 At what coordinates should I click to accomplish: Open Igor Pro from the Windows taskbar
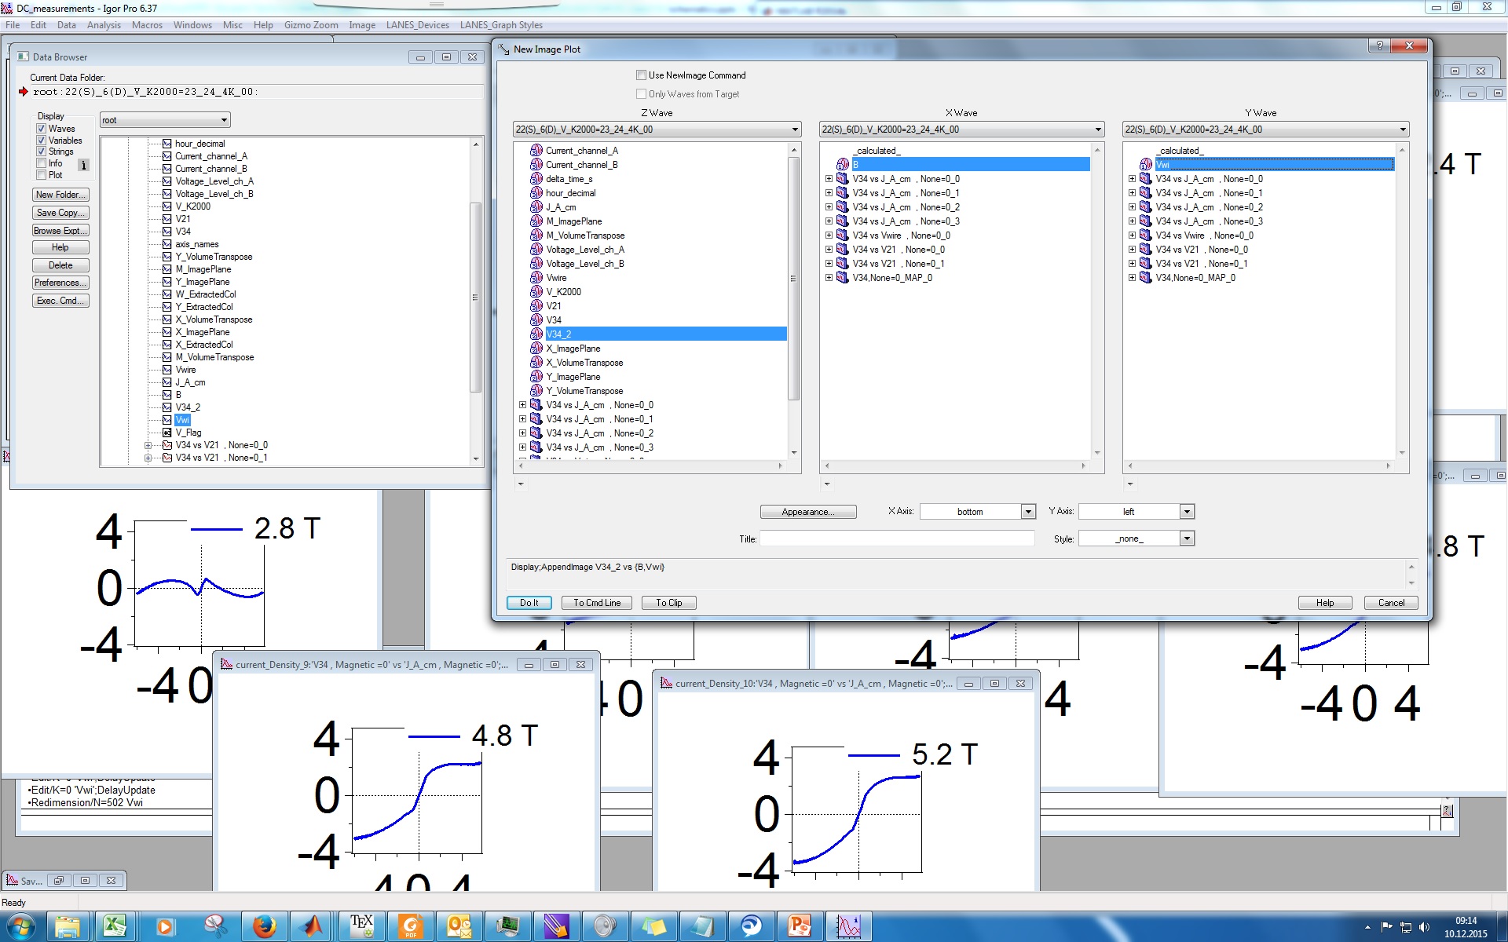pos(851,926)
